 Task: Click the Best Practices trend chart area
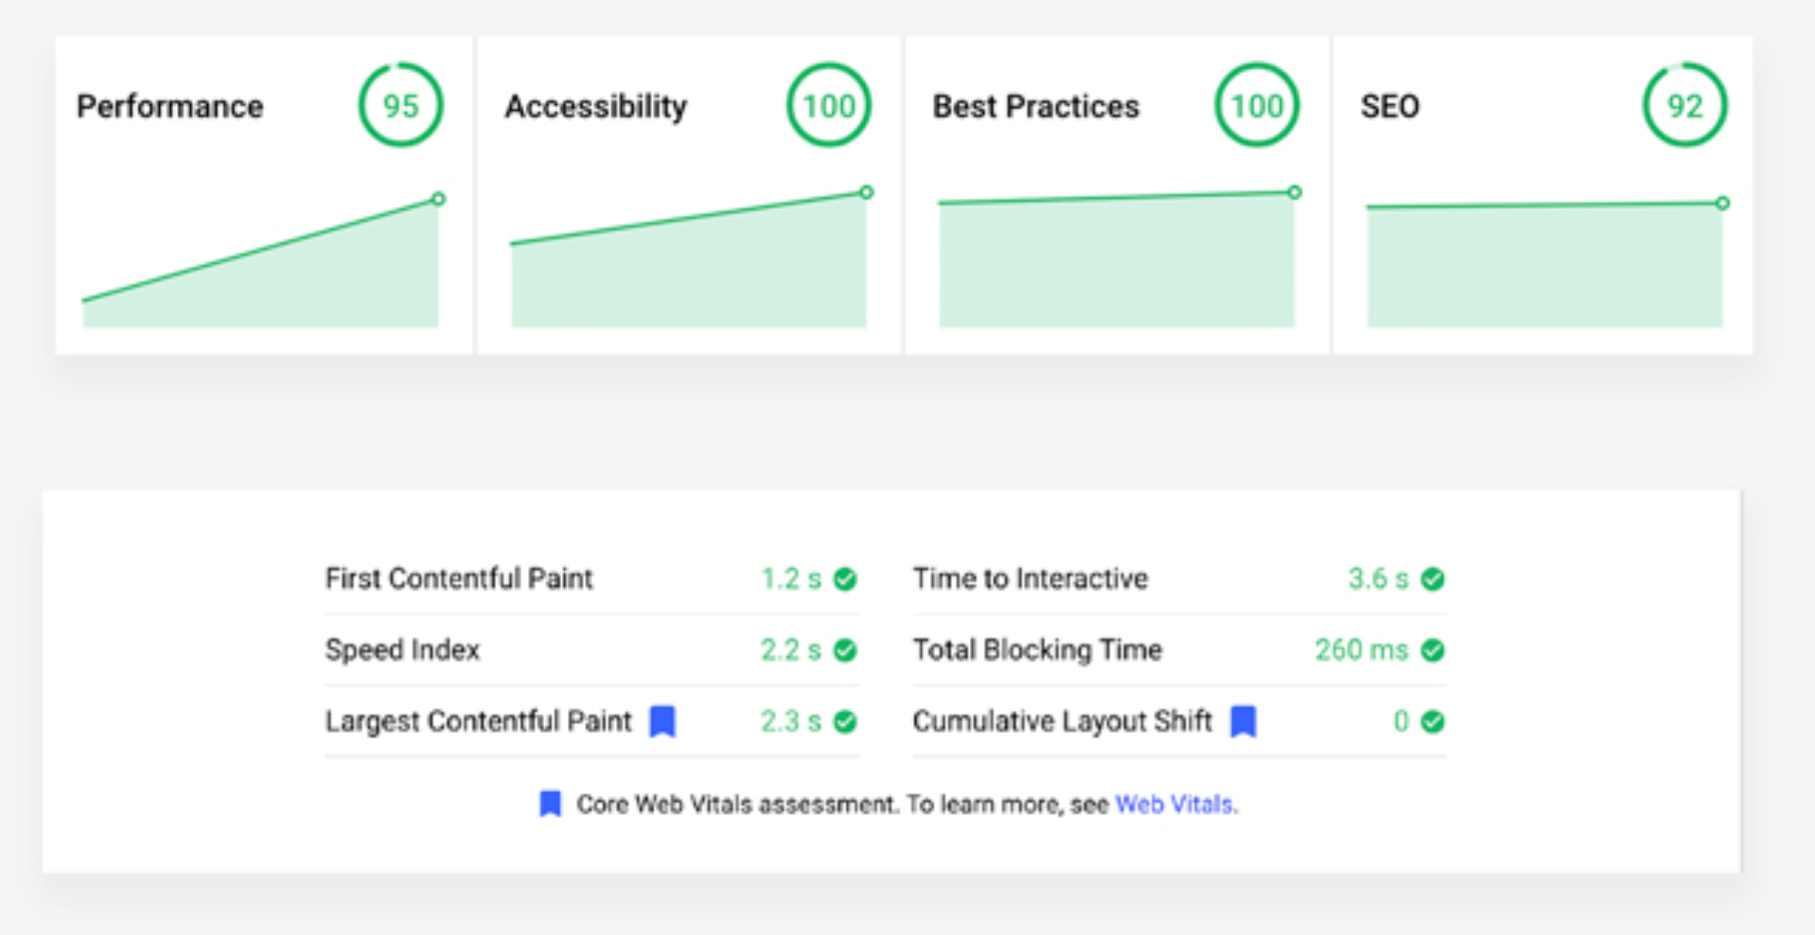click(1117, 263)
